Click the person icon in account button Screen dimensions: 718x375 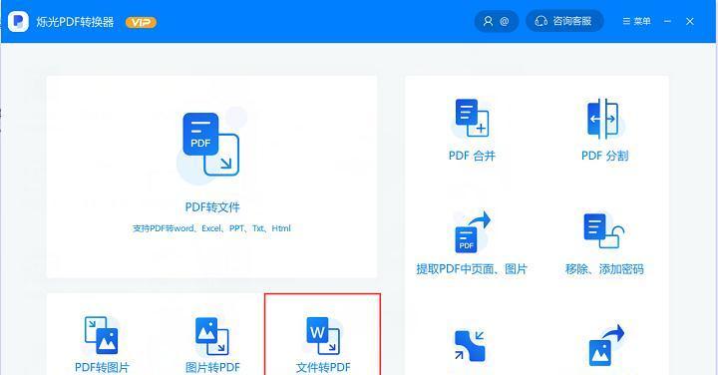[488, 21]
